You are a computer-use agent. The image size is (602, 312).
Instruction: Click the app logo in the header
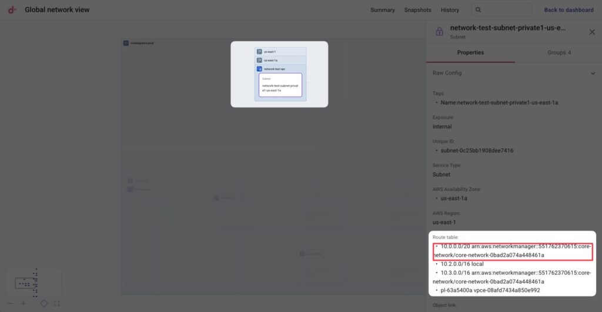coord(12,10)
